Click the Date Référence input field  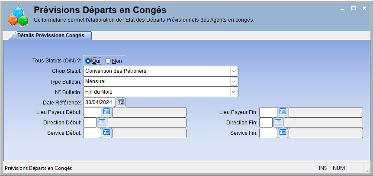point(99,102)
